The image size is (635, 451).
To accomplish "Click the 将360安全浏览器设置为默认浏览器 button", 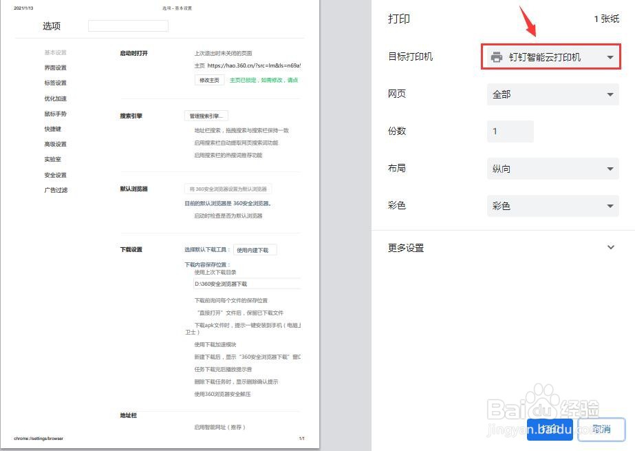I will (x=228, y=189).
